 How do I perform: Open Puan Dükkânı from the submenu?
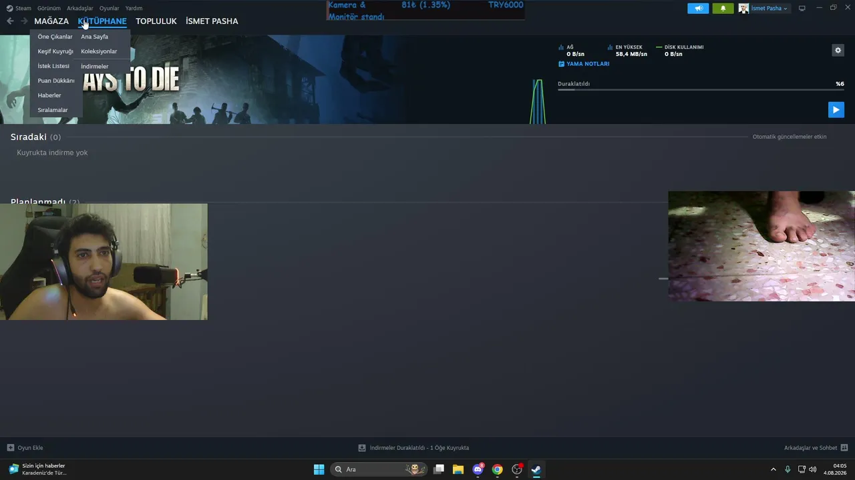pos(56,81)
